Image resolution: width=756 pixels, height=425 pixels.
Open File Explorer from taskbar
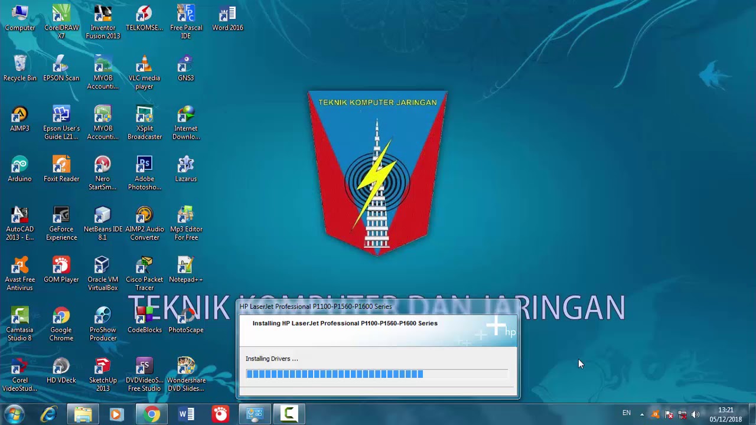point(83,414)
